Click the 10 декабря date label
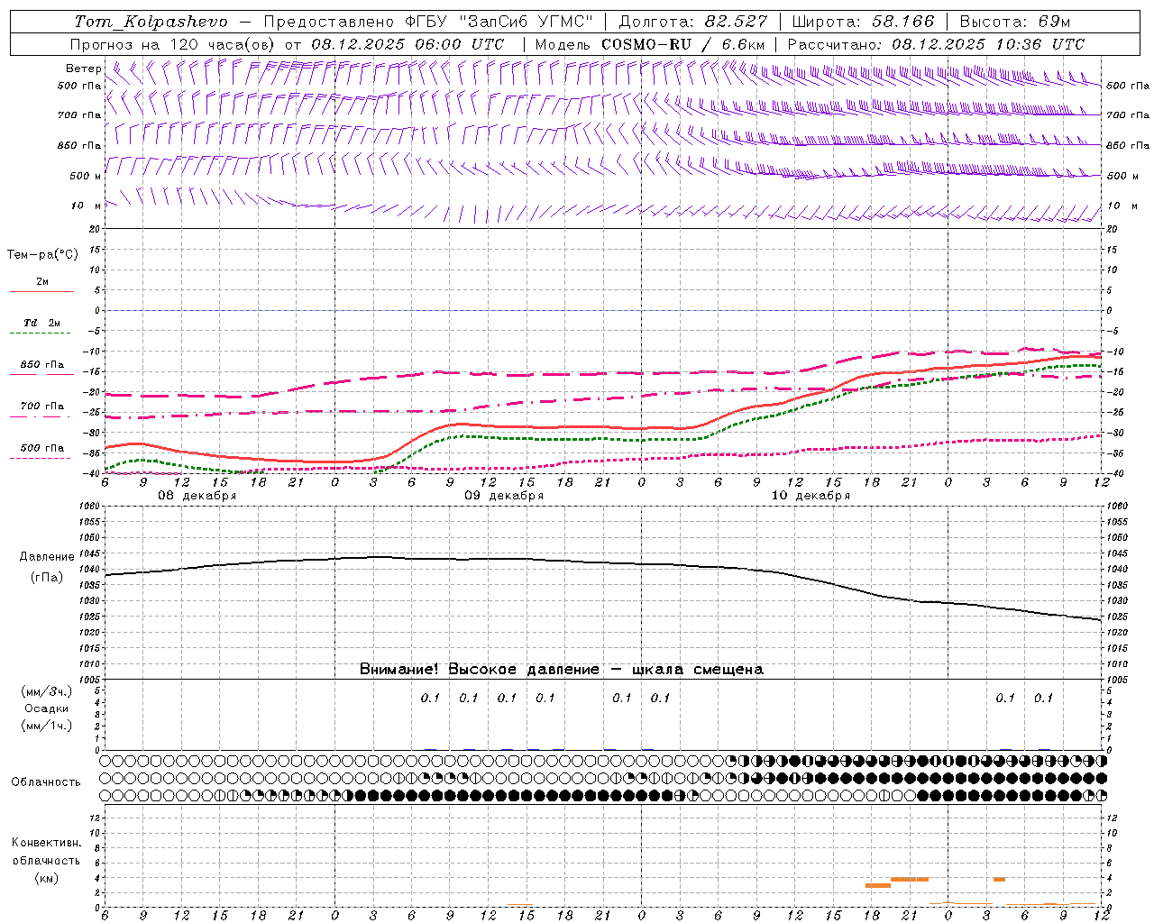This screenshot has width=1154, height=923. (811, 496)
